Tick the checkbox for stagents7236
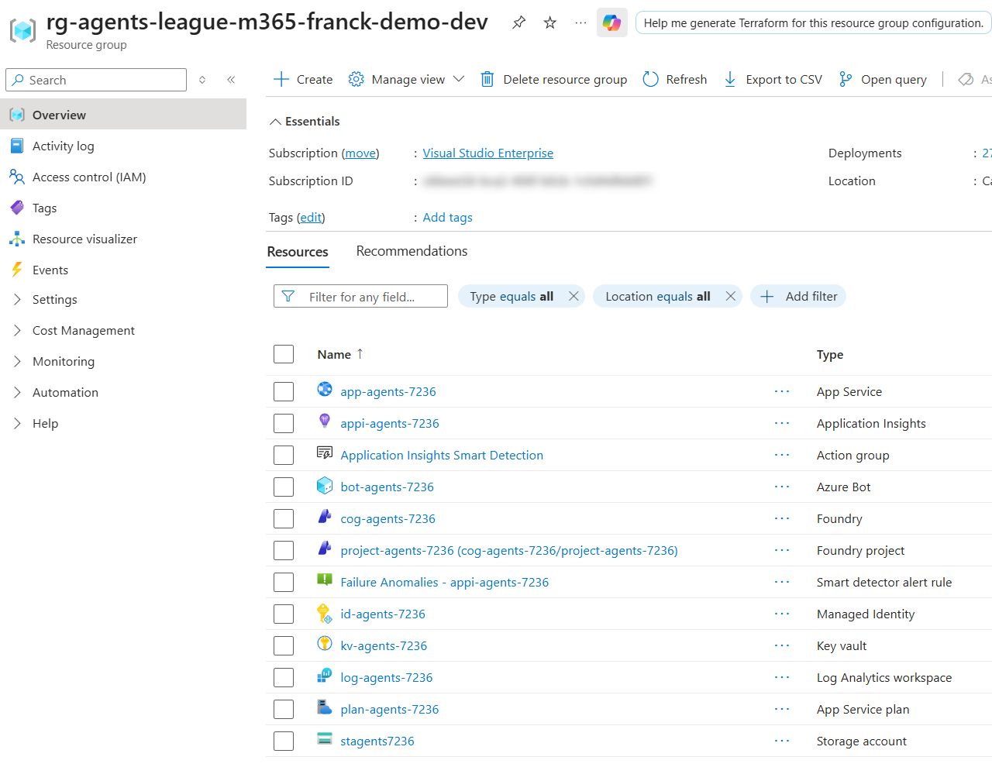The height and width of the screenshot is (781, 992). [284, 741]
